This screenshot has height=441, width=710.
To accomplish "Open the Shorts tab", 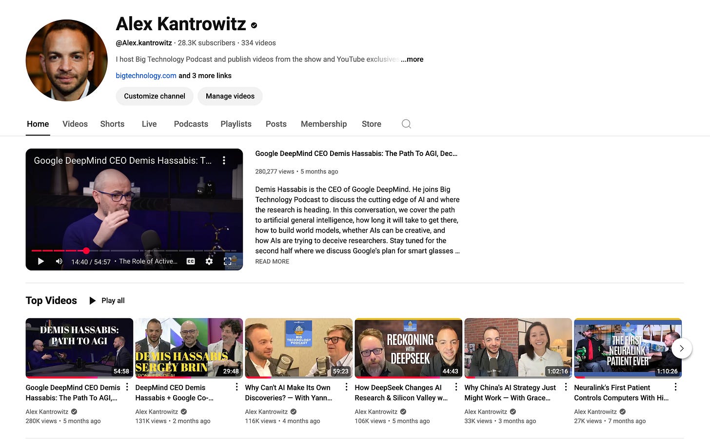I will 112,124.
